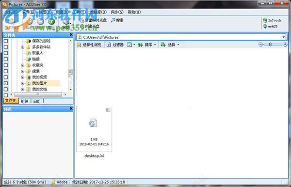Open the 过滤器 filter button
Screen dimensions: 291x187
pyautogui.click(x=115, y=45)
